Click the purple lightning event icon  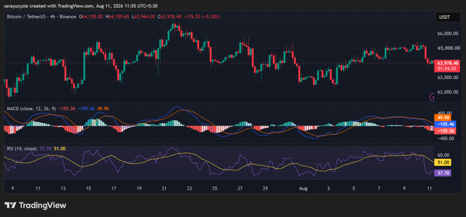pos(433,97)
